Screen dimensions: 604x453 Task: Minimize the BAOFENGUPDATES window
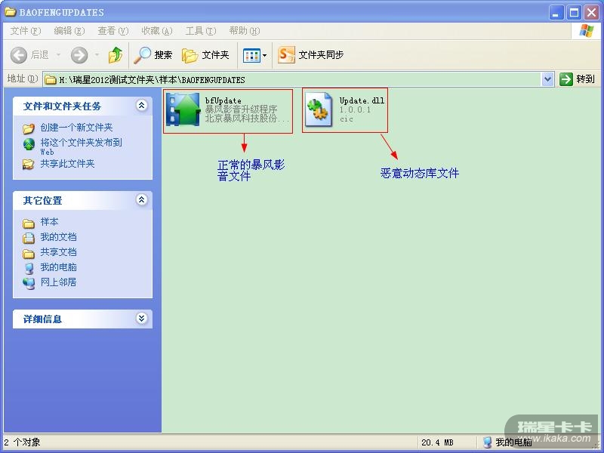(x=556, y=12)
